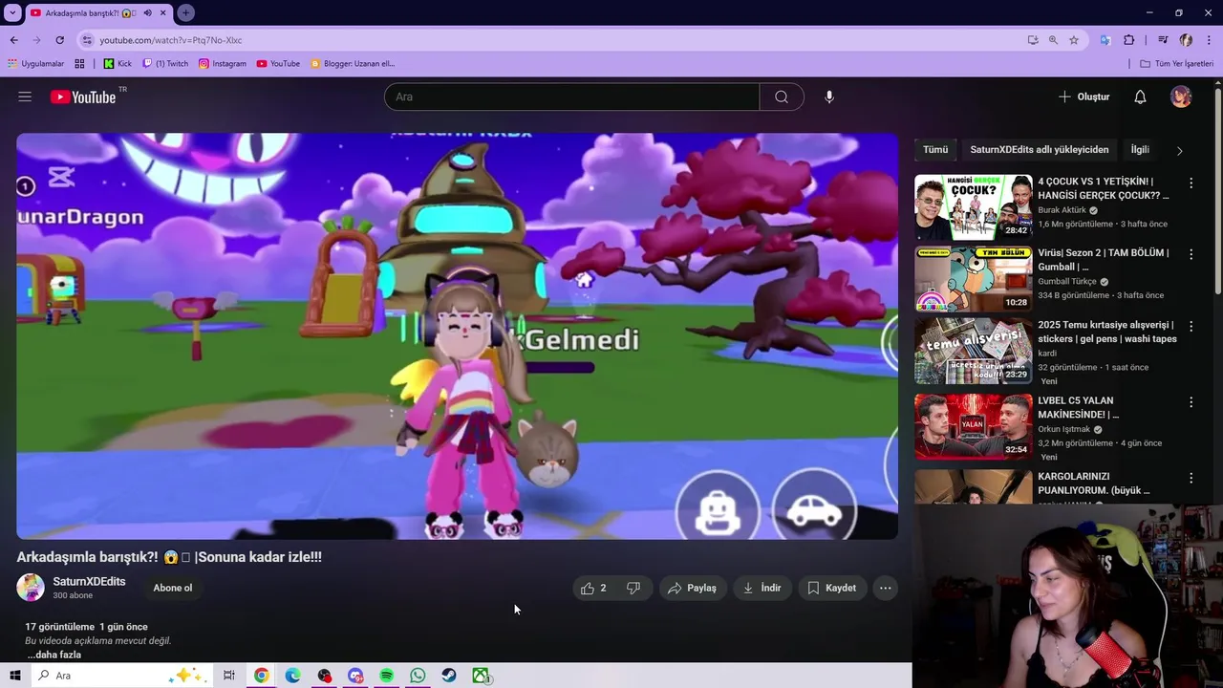The height and width of the screenshot is (688, 1223).
Task: Open 2025 Temu kırtasiye alışverişi thumbnail
Action: point(974,351)
